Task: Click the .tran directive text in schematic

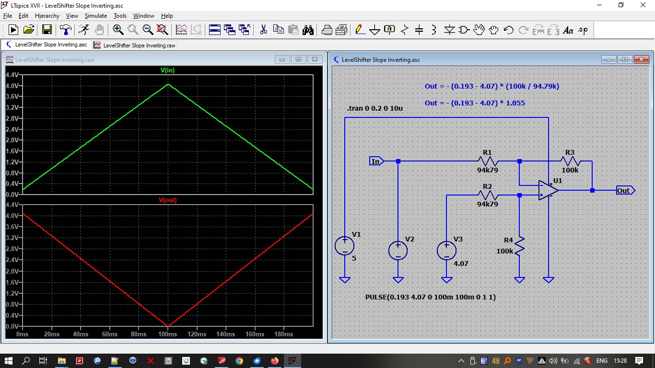Action: (374, 108)
